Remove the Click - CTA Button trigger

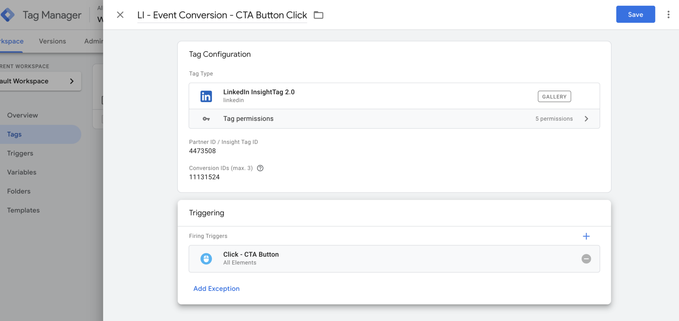[x=586, y=259]
